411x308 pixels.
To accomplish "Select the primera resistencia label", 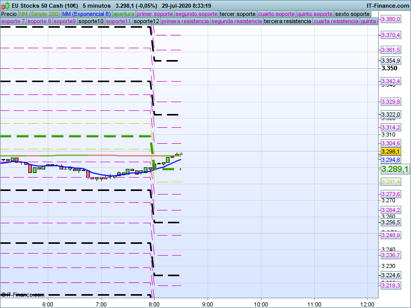I will point(185,22).
